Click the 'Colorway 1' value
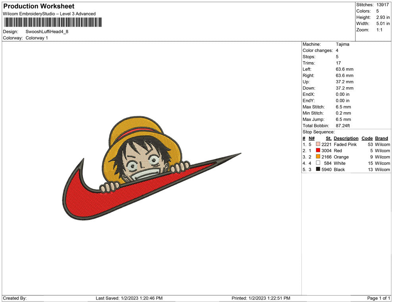The height and width of the screenshot is (302, 393). coord(37,38)
